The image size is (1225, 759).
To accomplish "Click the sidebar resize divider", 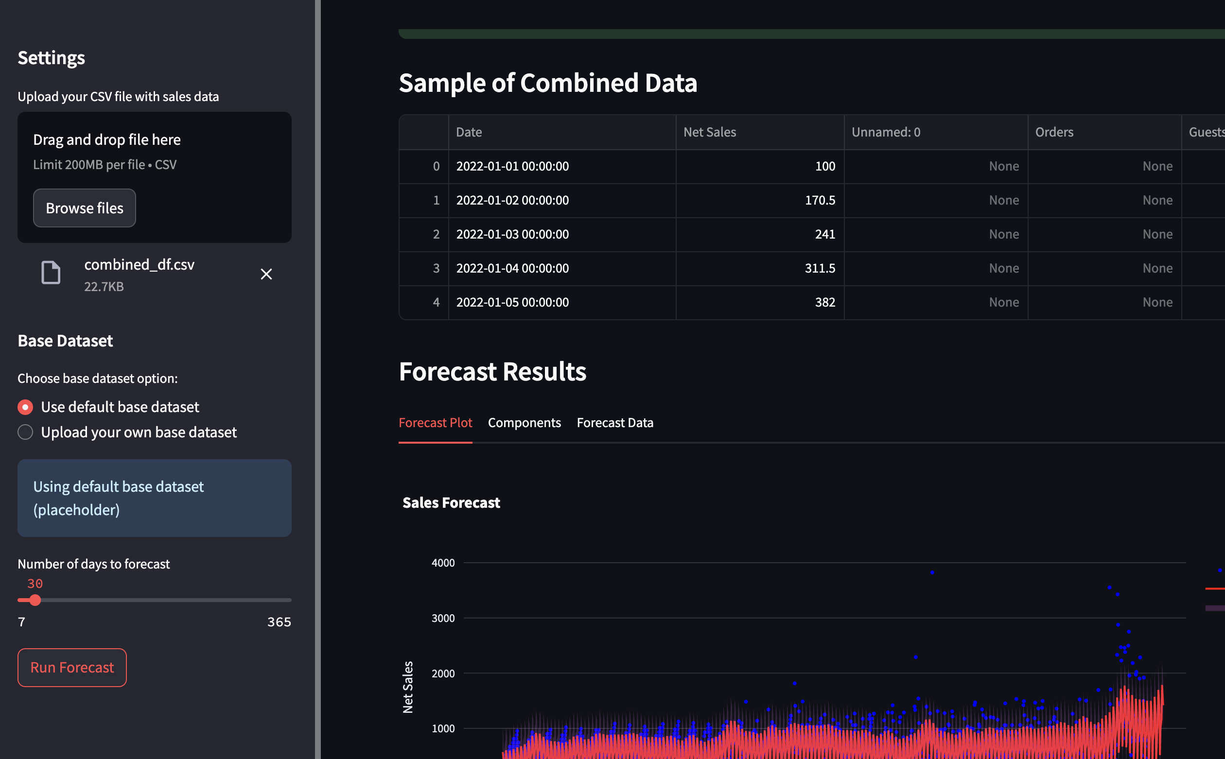I will (x=317, y=379).
